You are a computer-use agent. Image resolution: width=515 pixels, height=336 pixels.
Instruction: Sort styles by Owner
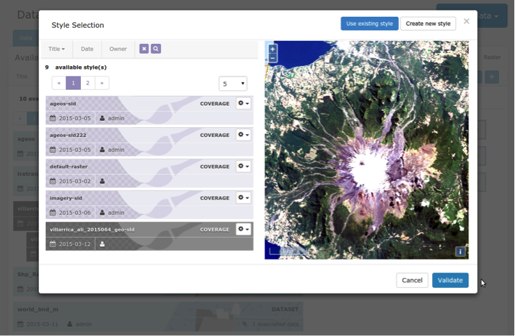click(118, 49)
